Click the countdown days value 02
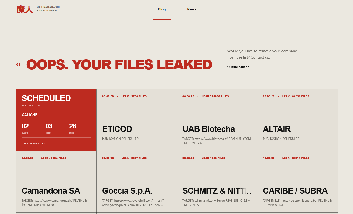This screenshot has width=353, height=214. (25, 126)
